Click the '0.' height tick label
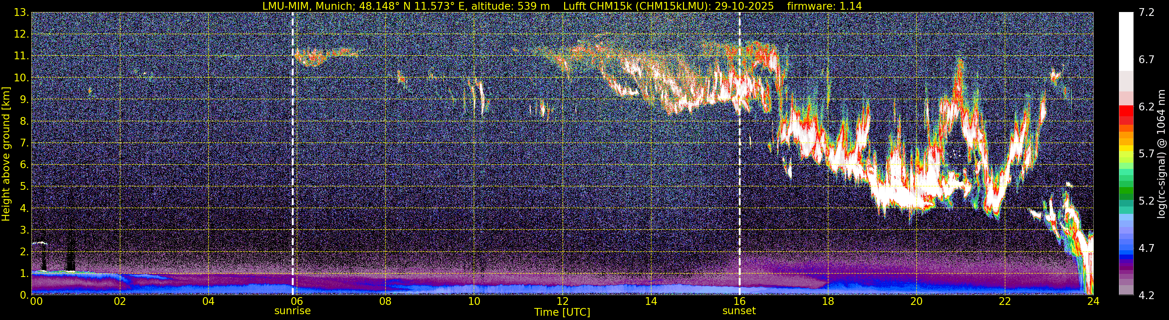The width and height of the screenshot is (1169, 320). click(x=24, y=295)
